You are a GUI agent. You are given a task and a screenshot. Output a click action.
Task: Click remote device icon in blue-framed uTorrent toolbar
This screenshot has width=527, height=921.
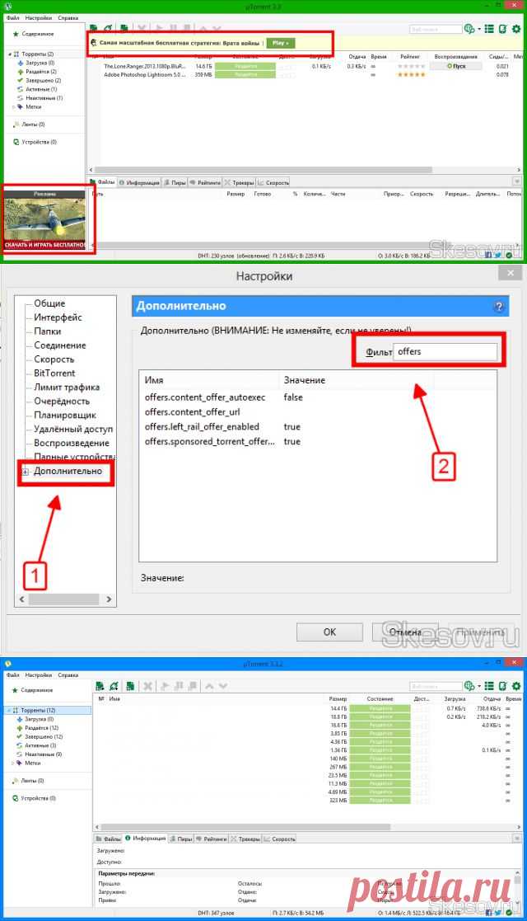(x=502, y=685)
